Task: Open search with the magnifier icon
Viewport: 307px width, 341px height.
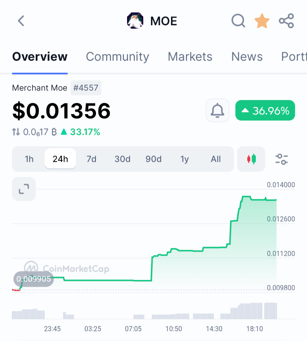Action: (238, 21)
